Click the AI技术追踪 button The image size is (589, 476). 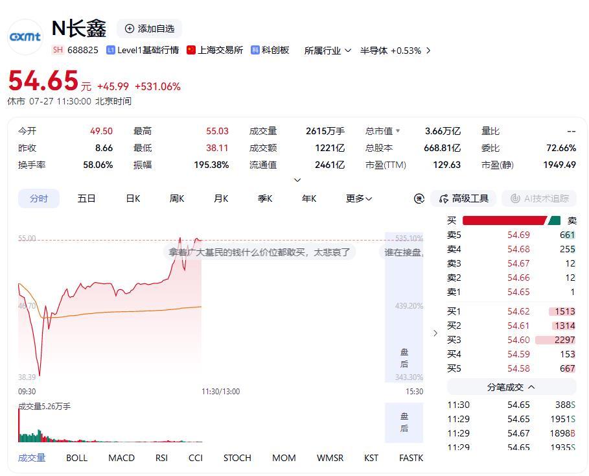[539, 198]
